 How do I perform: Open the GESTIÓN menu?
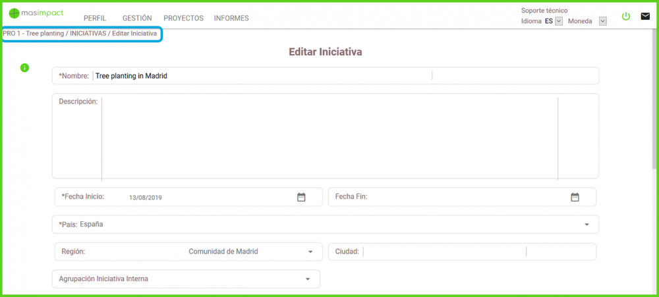137,18
